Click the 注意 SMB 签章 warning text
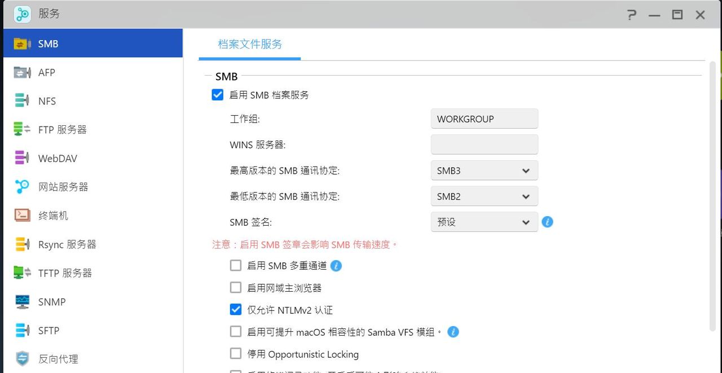The height and width of the screenshot is (373, 722). (x=305, y=244)
